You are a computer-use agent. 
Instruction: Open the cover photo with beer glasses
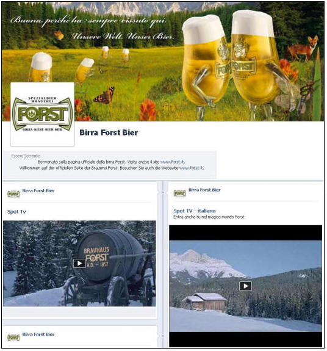(x=163, y=62)
